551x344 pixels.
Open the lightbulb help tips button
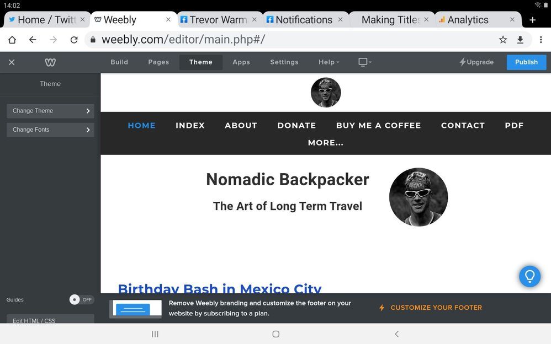point(529,276)
